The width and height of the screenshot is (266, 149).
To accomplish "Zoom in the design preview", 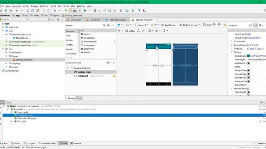I will tap(214, 25).
